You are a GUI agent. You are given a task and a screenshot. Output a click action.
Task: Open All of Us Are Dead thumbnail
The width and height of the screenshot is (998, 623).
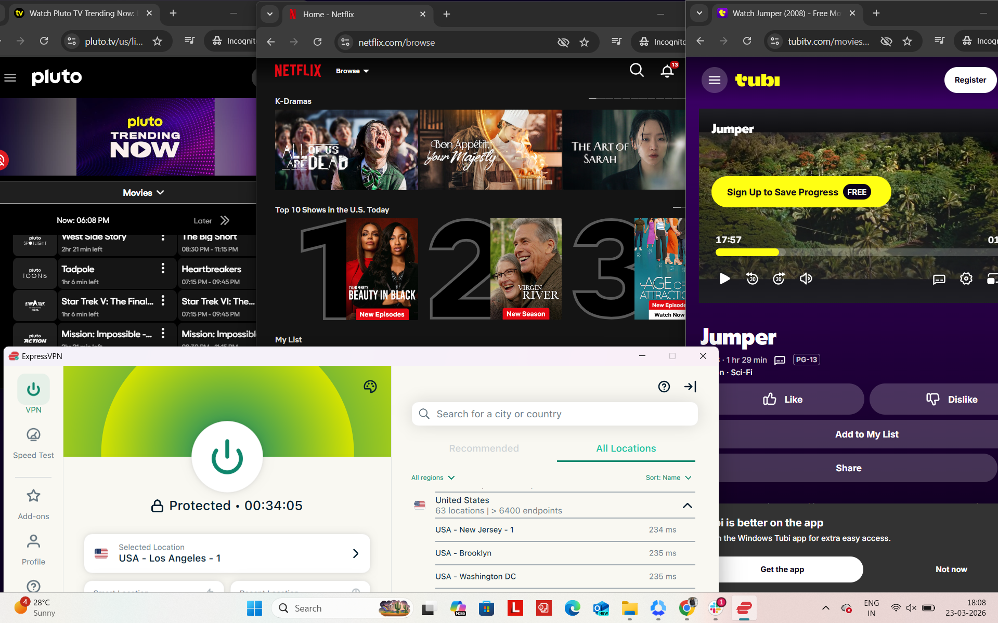(x=346, y=150)
